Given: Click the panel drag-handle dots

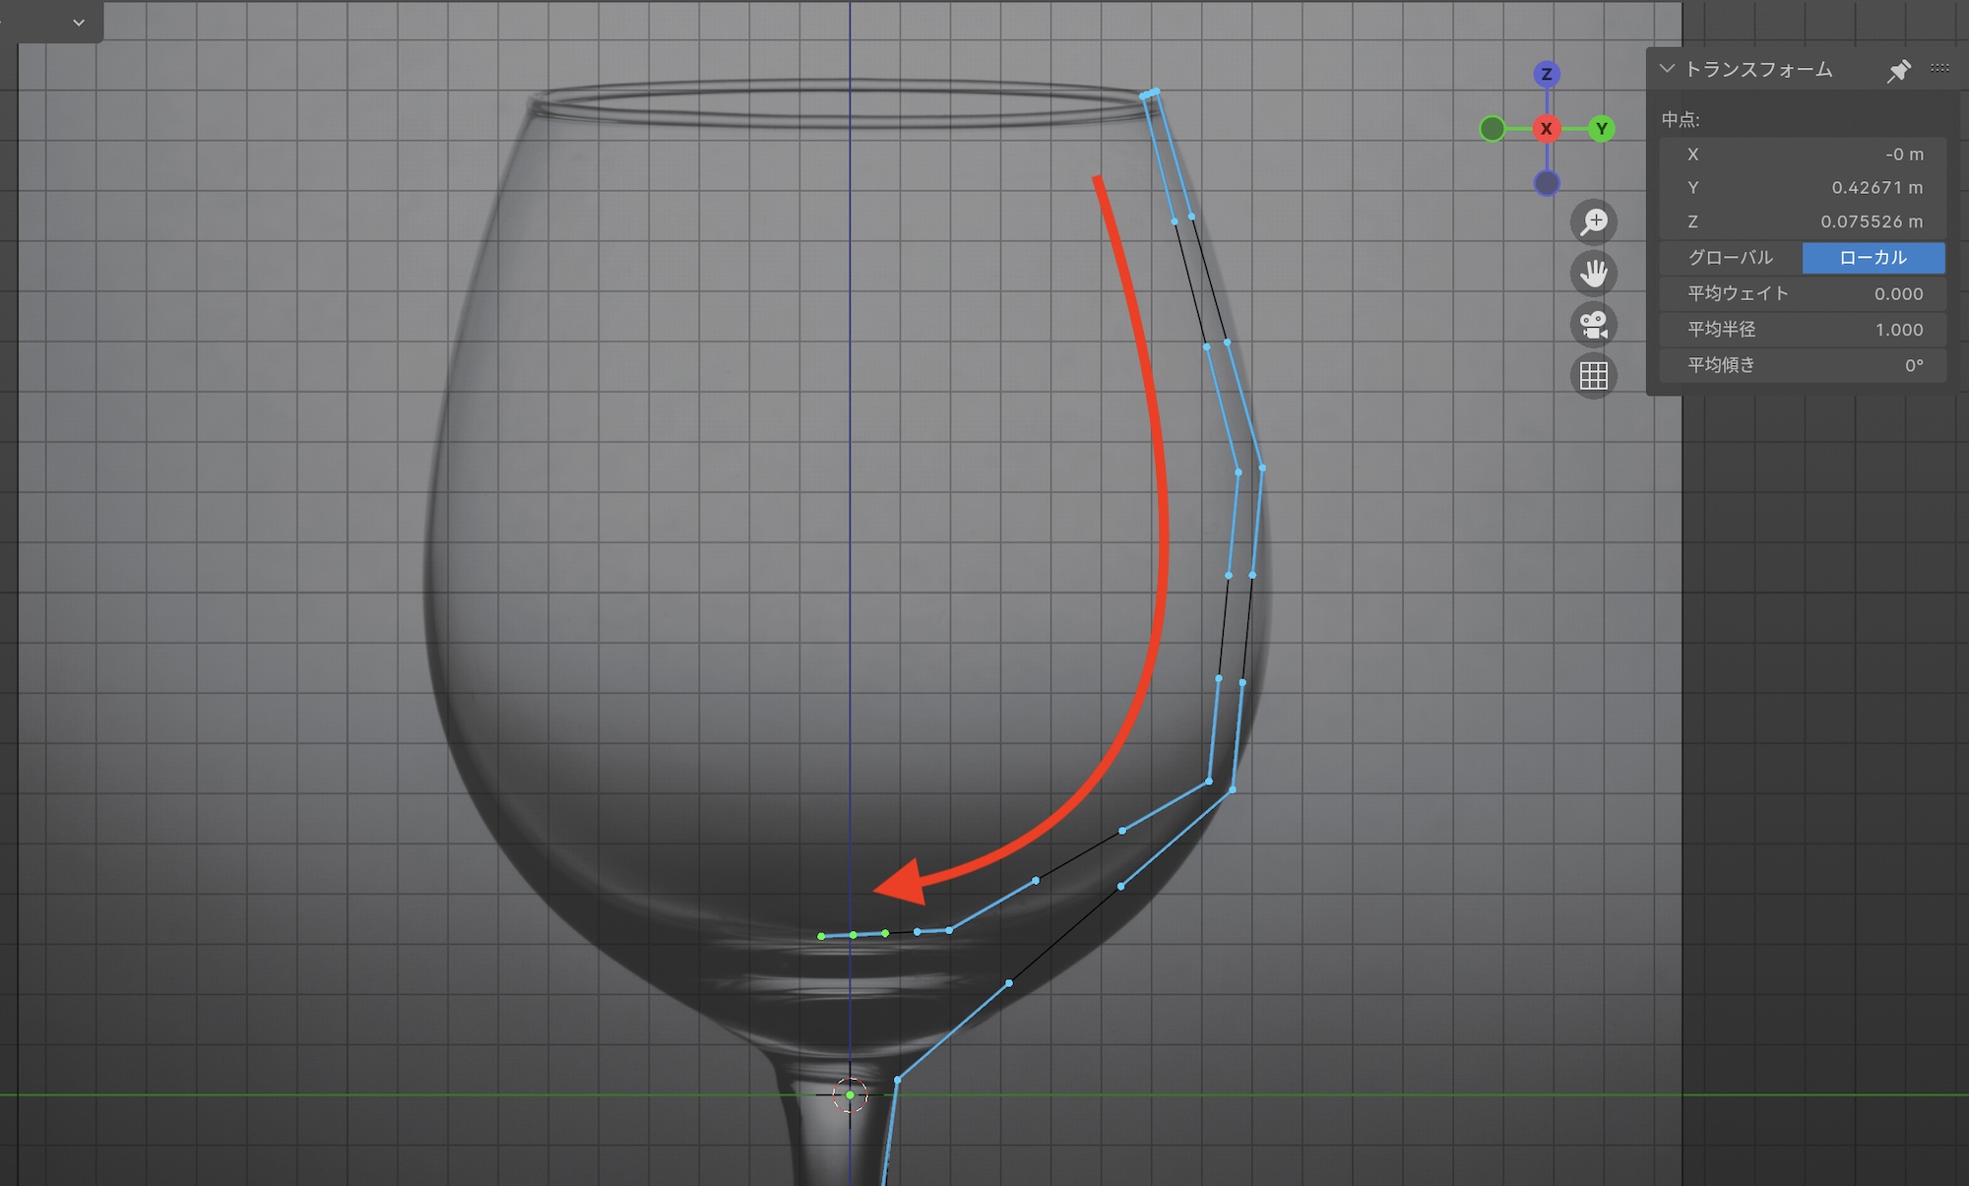Looking at the screenshot, I should [x=1939, y=69].
